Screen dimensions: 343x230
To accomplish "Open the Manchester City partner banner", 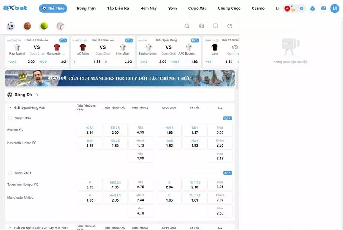I will click(x=120, y=78).
